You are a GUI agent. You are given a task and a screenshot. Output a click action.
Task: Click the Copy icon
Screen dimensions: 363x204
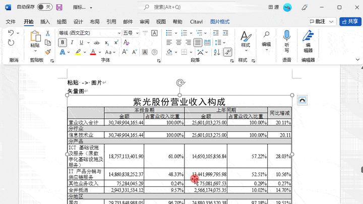click(x=48, y=43)
